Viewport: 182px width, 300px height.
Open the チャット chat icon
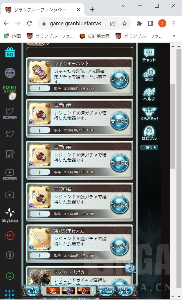(x=149, y=55)
